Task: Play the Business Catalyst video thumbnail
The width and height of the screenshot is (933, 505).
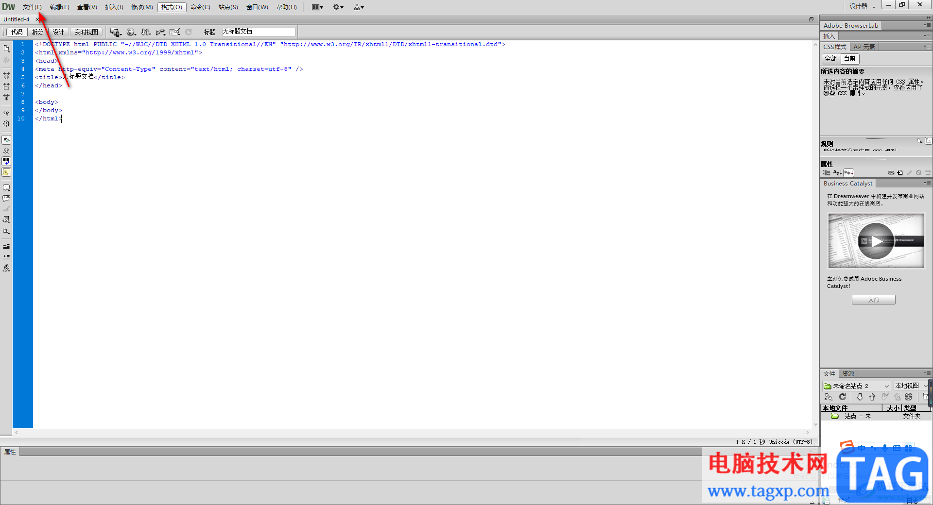Action: pyautogui.click(x=876, y=241)
